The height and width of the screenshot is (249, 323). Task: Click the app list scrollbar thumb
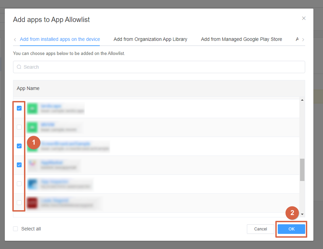(x=302, y=170)
